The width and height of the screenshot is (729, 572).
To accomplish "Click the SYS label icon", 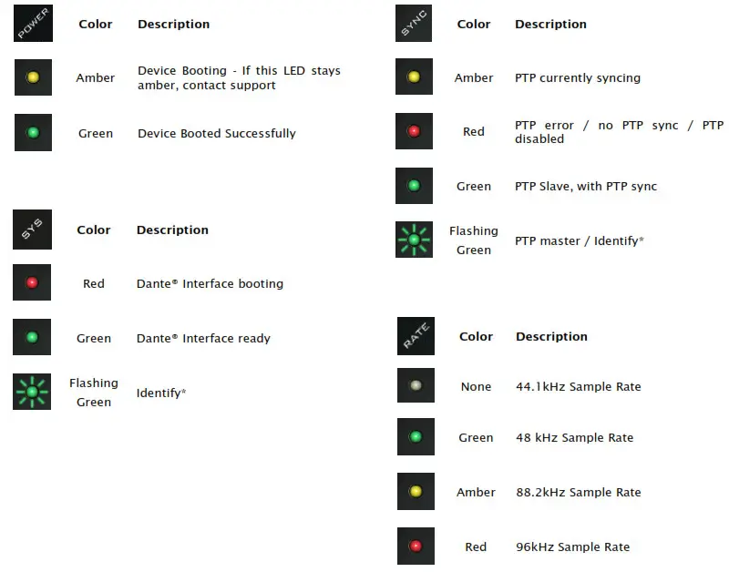I will [32, 230].
